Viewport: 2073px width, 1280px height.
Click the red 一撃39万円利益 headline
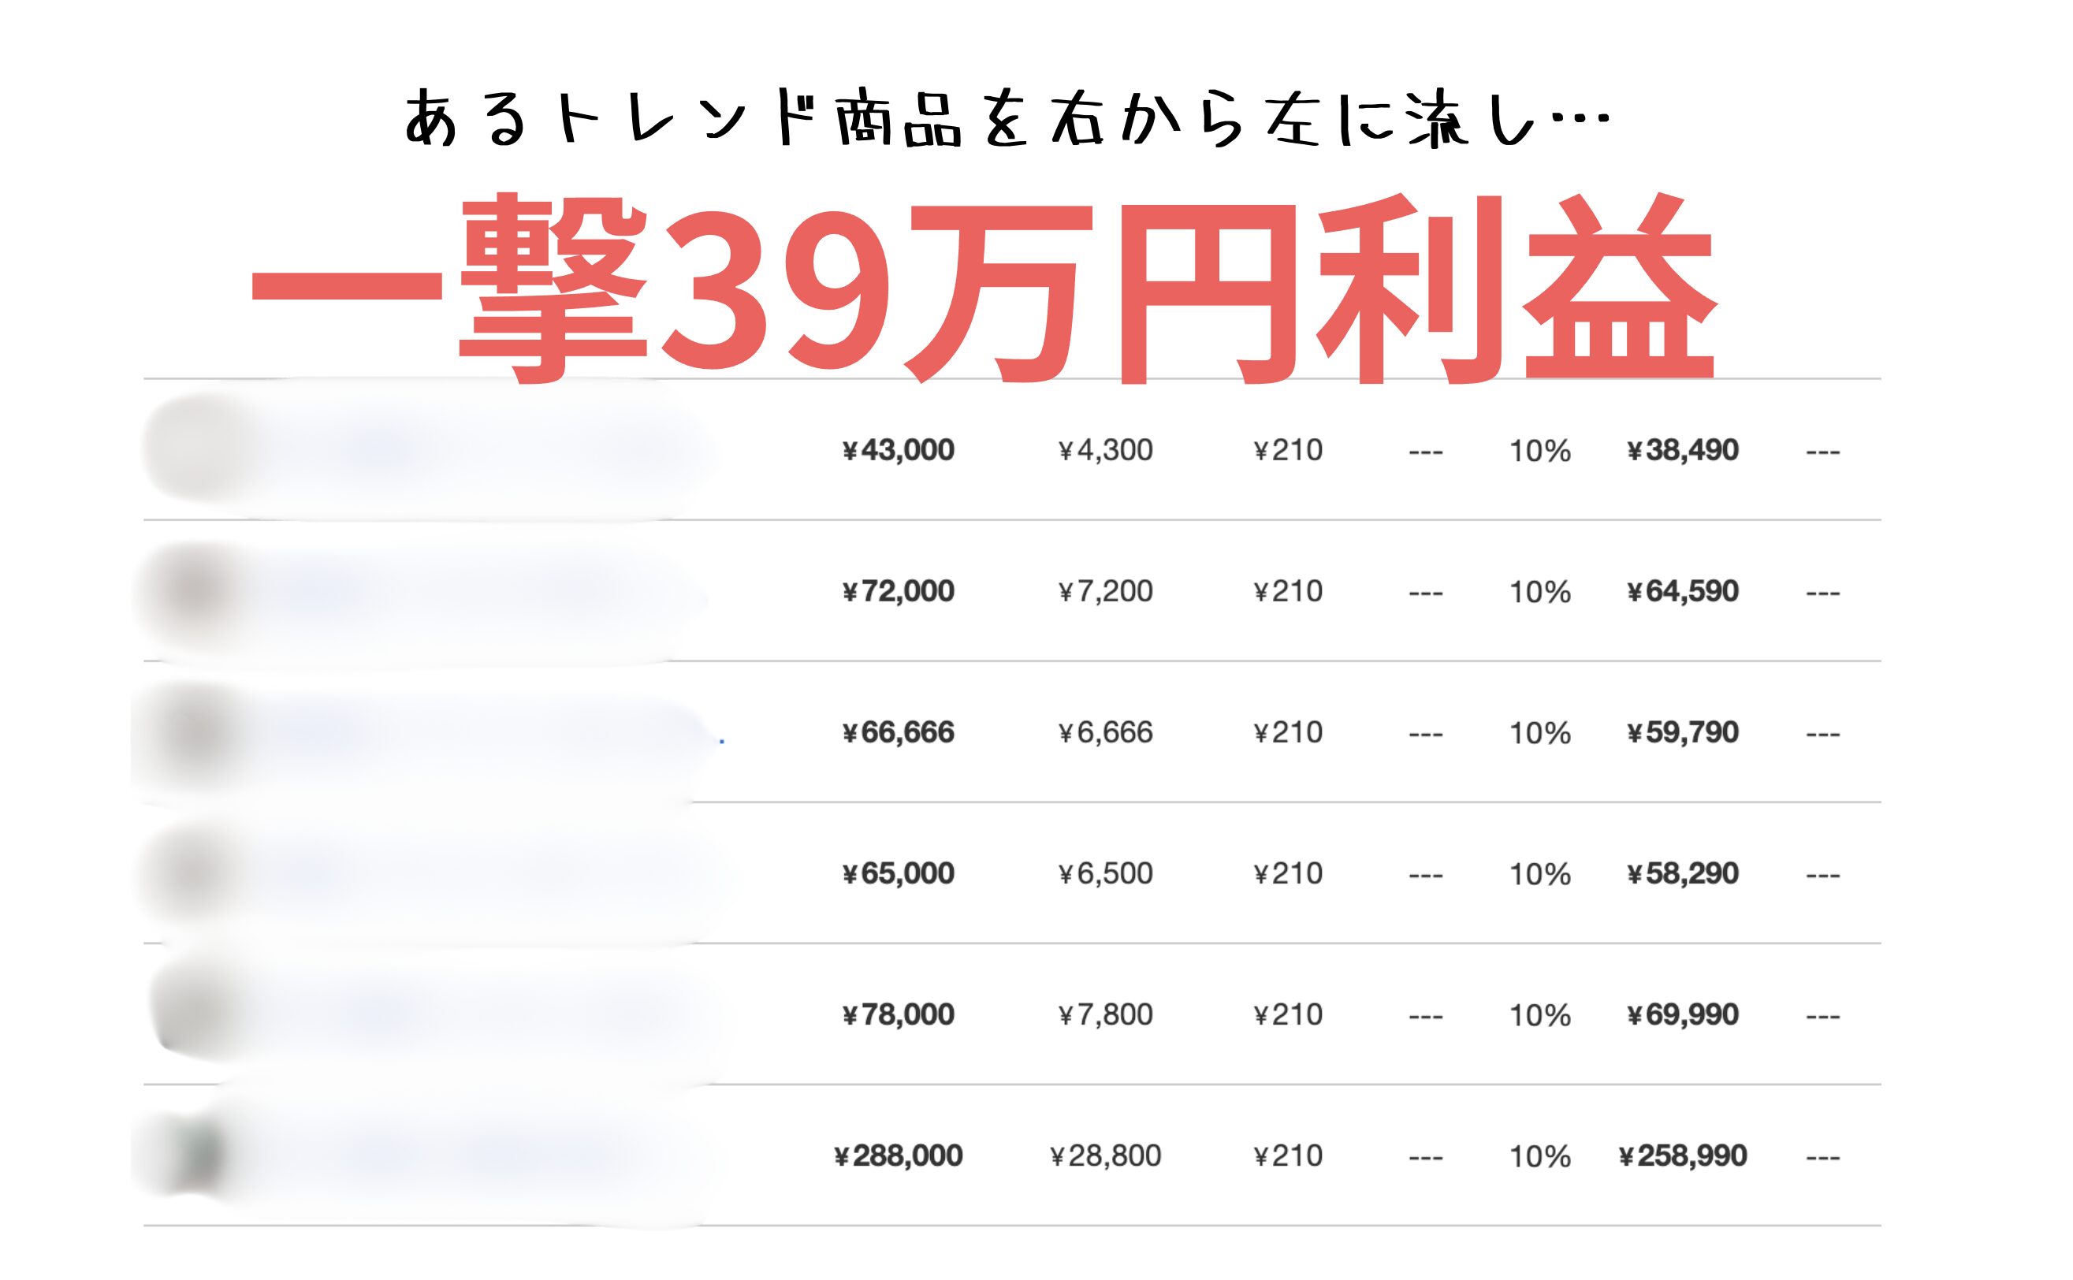pyautogui.click(x=982, y=288)
